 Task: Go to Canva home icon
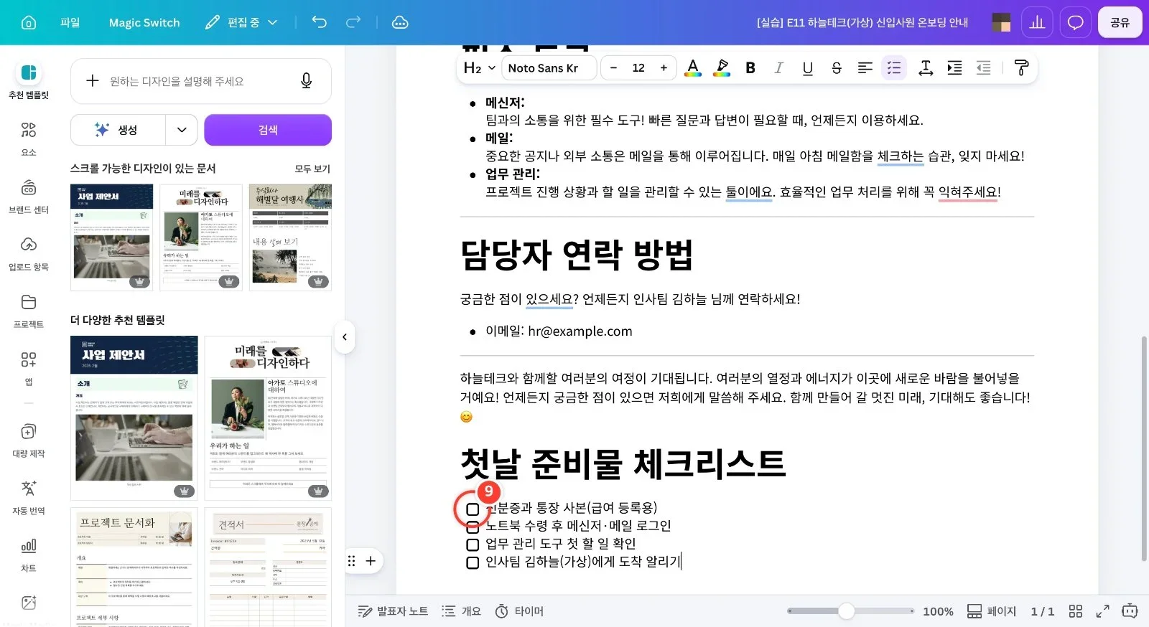pyautogui.click(x=29, y=22)
